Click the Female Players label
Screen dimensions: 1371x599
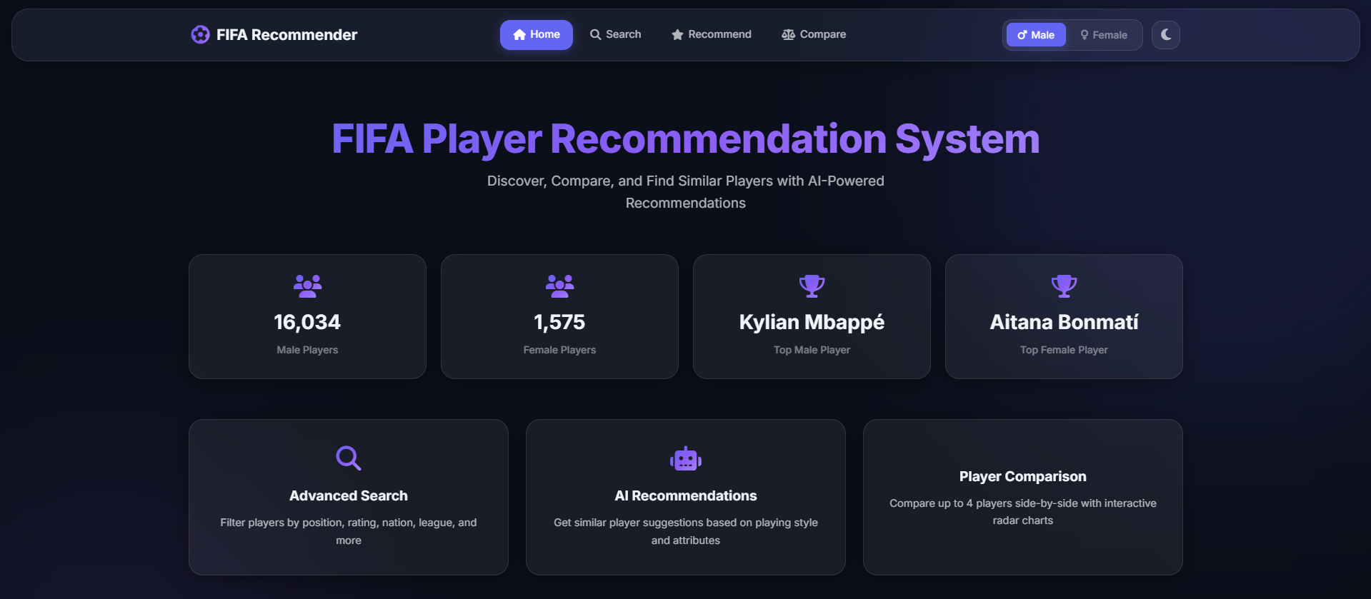[x=559, y=350]
